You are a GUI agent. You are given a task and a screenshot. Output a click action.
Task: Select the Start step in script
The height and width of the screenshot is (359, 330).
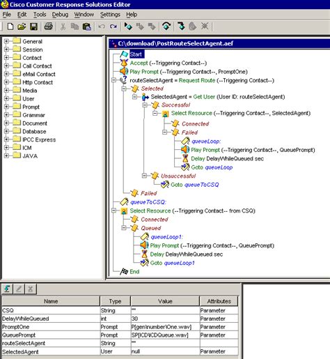[136, 54]
